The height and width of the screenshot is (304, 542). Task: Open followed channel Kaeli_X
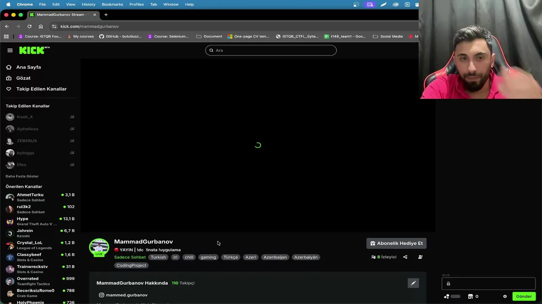tap(40, 117)
